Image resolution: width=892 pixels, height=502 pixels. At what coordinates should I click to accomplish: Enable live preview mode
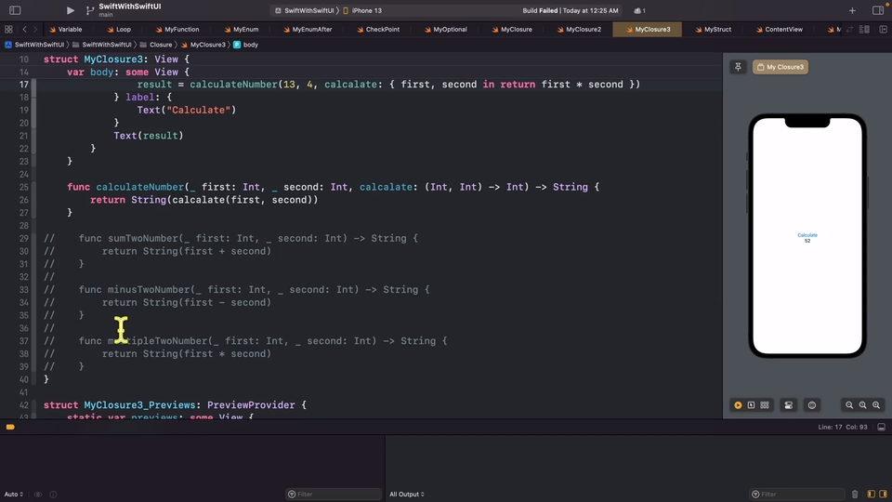[x=738, y=405]
